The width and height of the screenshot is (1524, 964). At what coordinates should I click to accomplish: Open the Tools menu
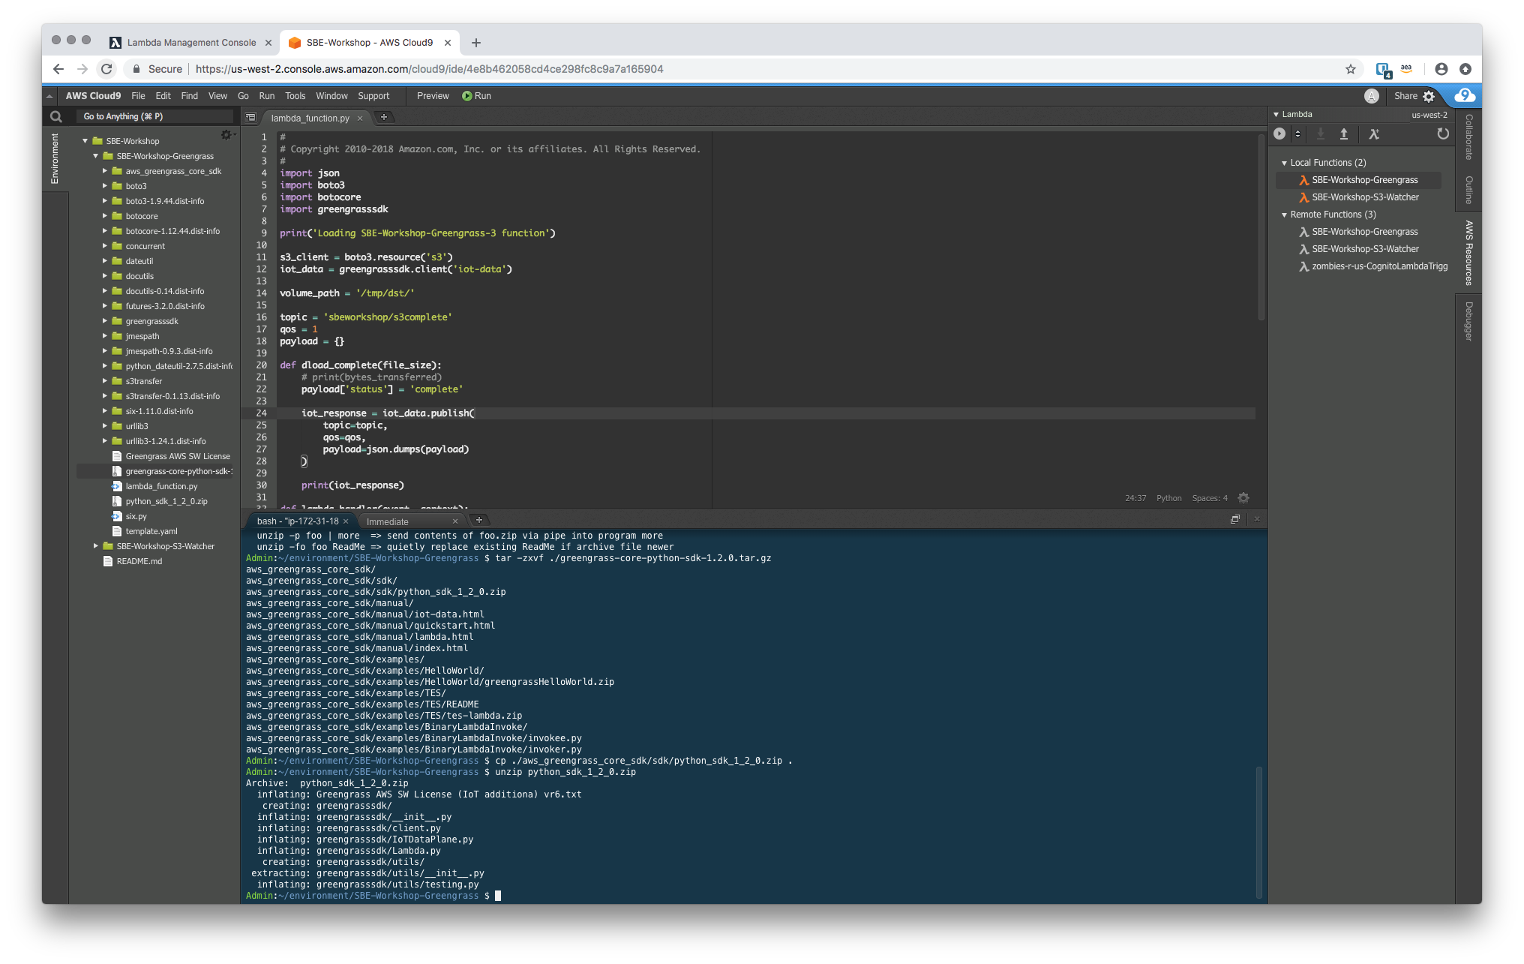pyautogui.click(x=295, y=96)
